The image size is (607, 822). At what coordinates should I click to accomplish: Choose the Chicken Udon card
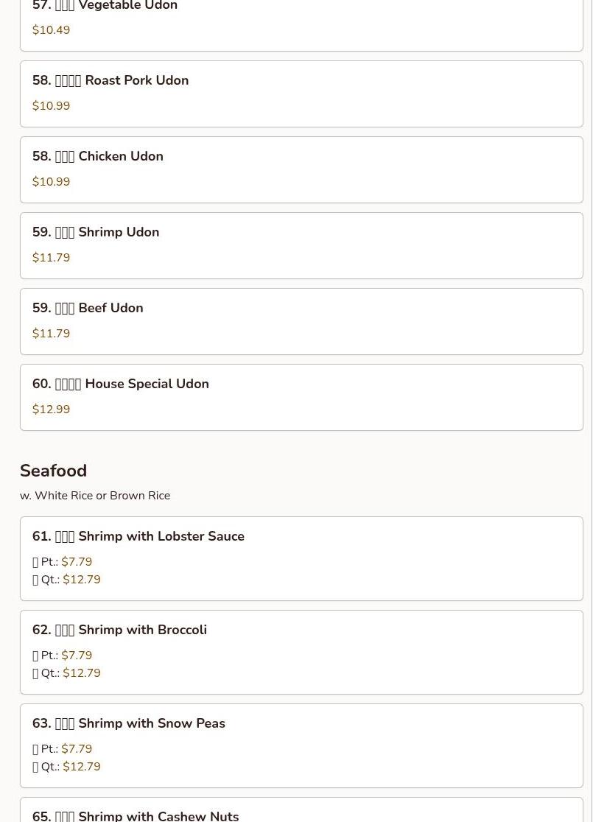click(x=301, y=170)
